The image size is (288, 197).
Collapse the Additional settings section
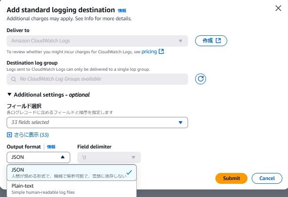click(48, 95)
